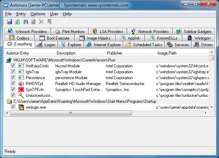Switch to the Scheduled Tasks tab
Image resolution: width=219 pixels, height=158 pixels.
pyautogui.click(x=144, y=45)
